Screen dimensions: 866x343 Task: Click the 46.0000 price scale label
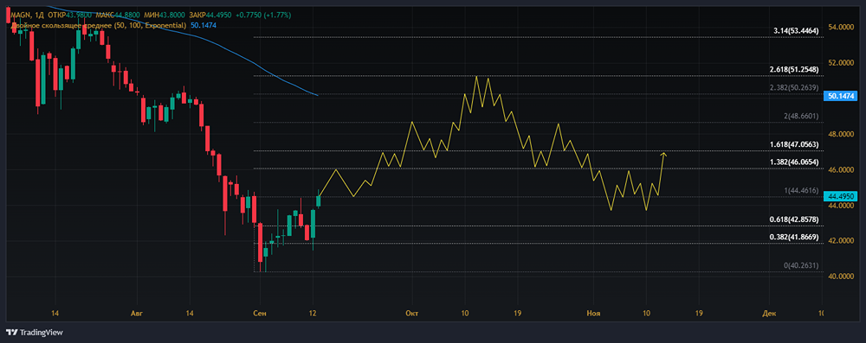click(x=841, y=170)
